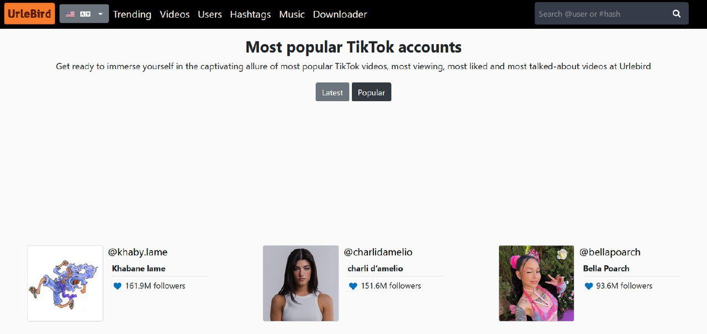This screenshot has height=334, width=707.
Task: Click the translate language icon
Action: (x=85, y=14)
